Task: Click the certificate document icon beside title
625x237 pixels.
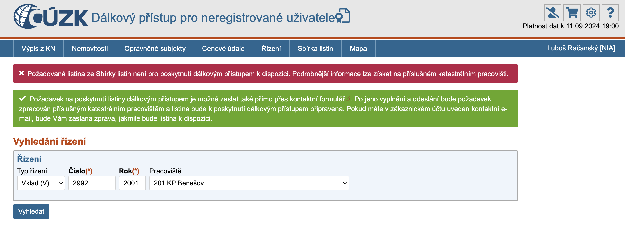Action: click(x=343, y=16)
